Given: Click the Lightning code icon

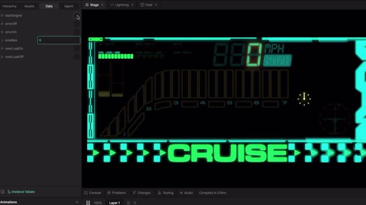Looking at the screenshot, I should (x=112, y=5).
